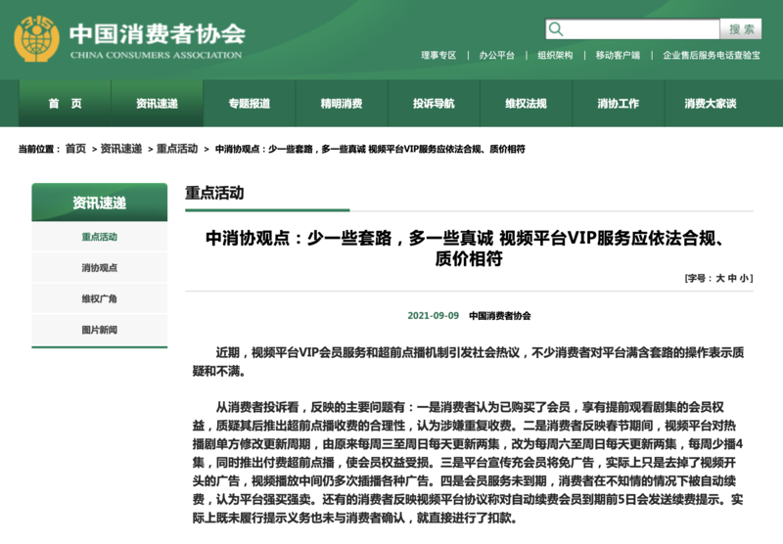Set font size to 小
The image size is (783, 544).
point(744,278)
